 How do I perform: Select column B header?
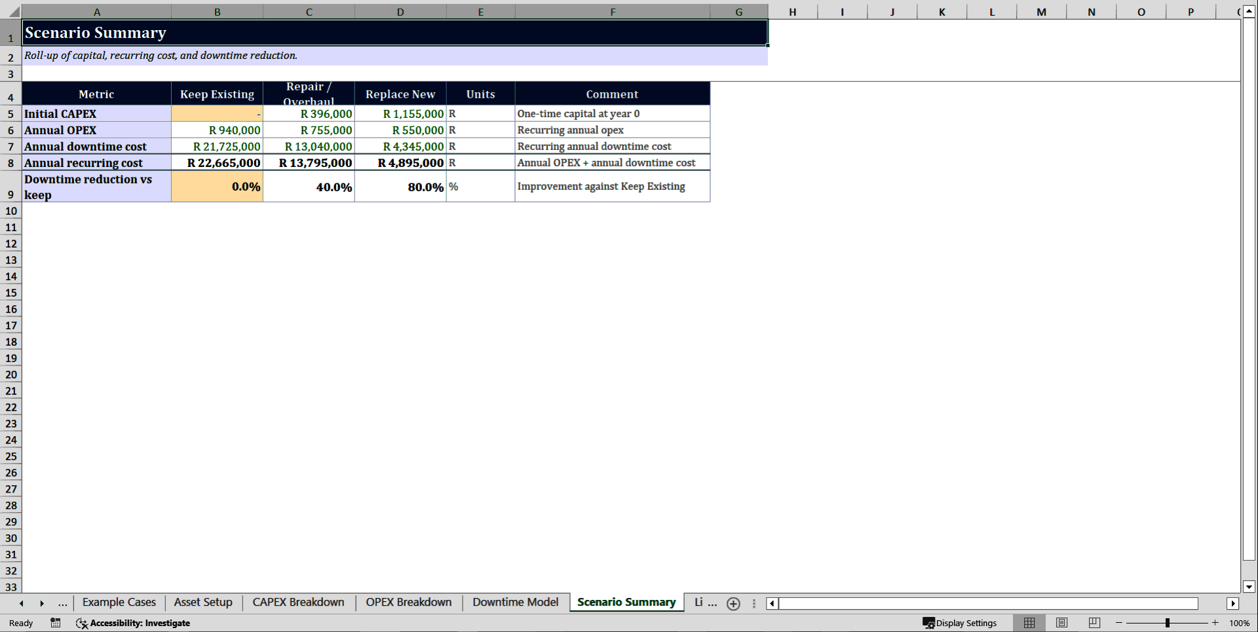pyautogui.click(x=217, y=12)
